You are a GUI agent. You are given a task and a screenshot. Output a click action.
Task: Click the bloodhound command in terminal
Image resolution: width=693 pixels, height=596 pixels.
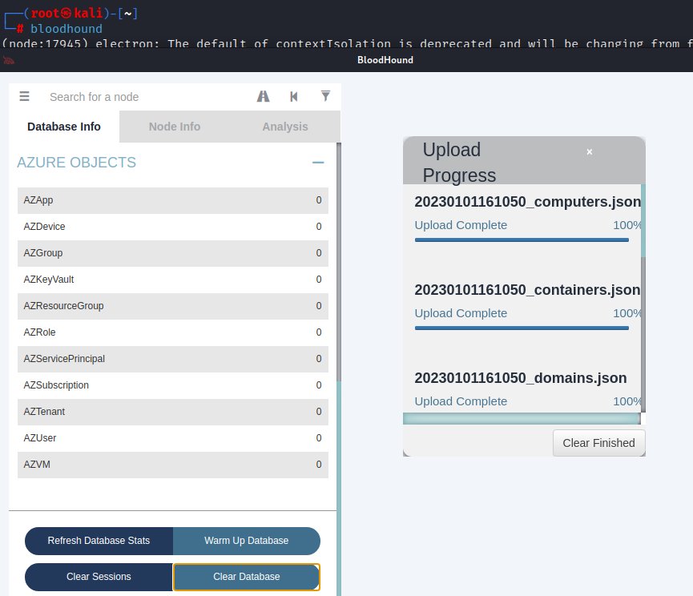point(66,29)
